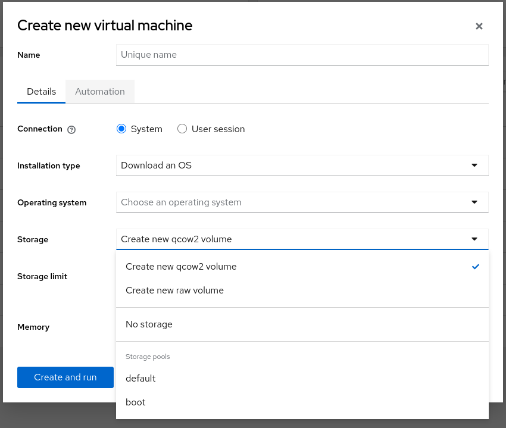Click the Connection help question mark icon

71,129
